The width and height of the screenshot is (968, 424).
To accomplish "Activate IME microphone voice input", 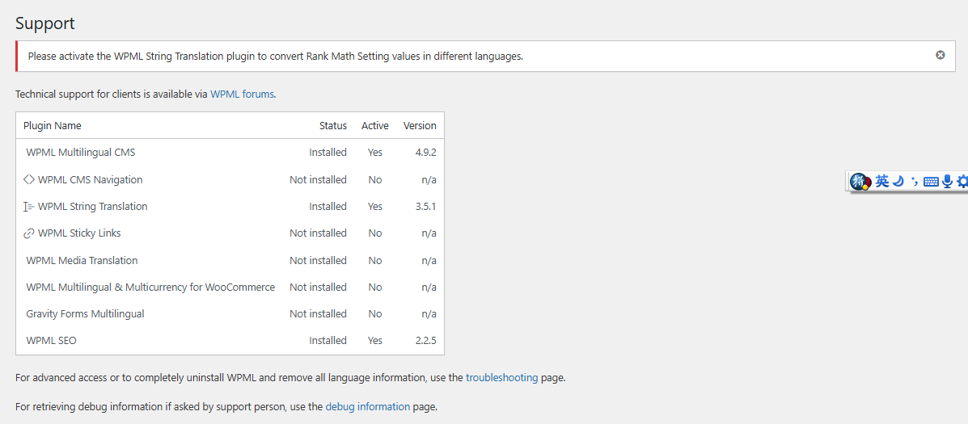I will (947, 182).
